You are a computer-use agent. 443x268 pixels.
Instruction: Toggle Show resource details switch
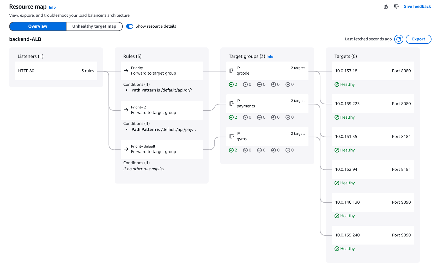(130, 26)
